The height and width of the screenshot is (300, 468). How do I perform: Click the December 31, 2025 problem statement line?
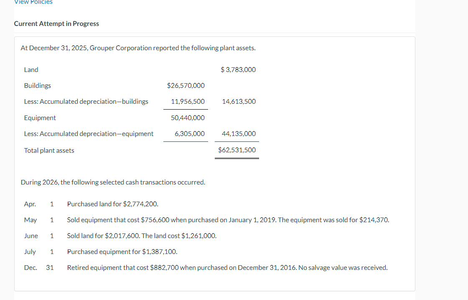[x=138, y=48]
